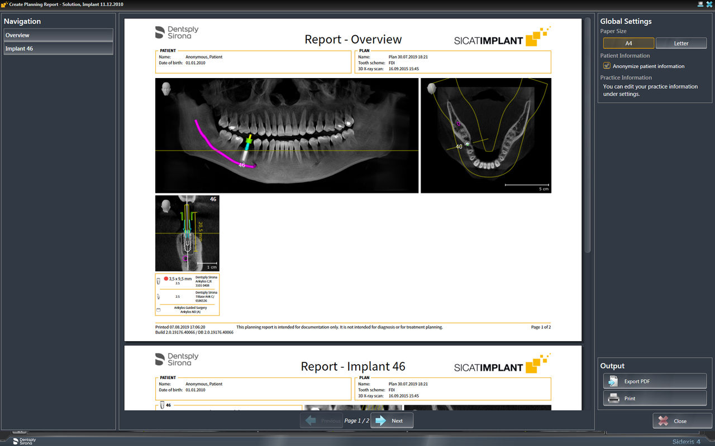Click the red X icon on the Close button
This screenshot has height=446, width=715.
pos(664,421)
